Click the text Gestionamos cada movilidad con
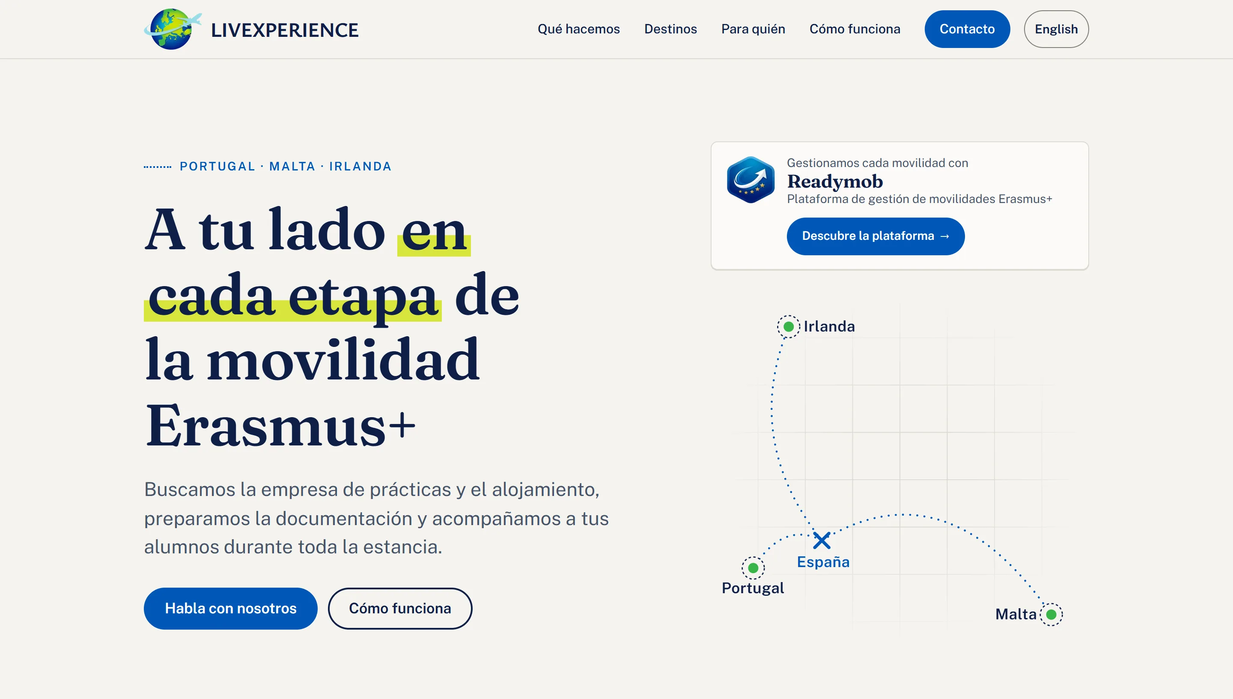This screenshot has width=1233, height=699. pyautogui.click(x=877, y=163)
